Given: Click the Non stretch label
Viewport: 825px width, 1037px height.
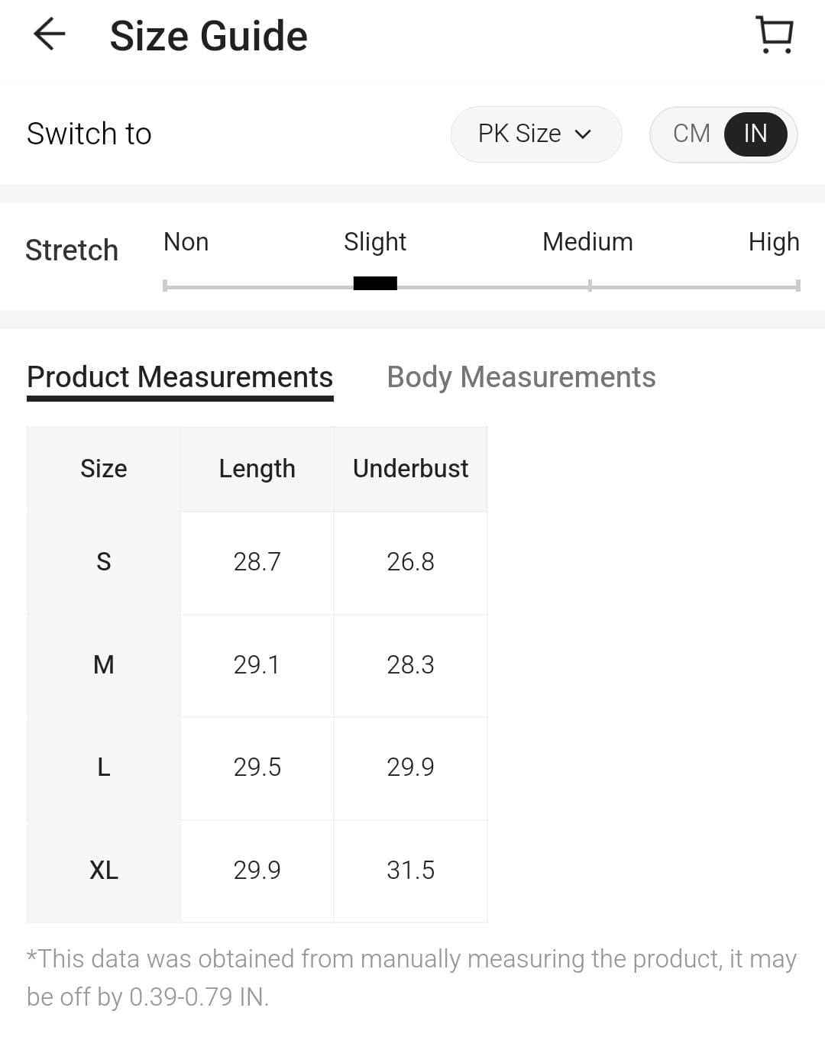Looking at the screenshot, I should pos(186,242).
